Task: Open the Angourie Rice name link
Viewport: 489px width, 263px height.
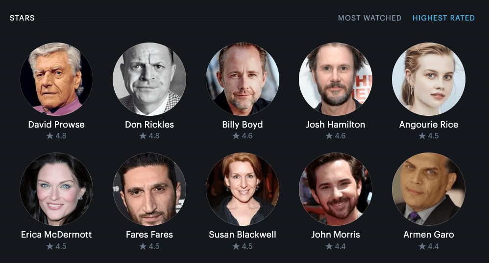Action: click(429, 125)
